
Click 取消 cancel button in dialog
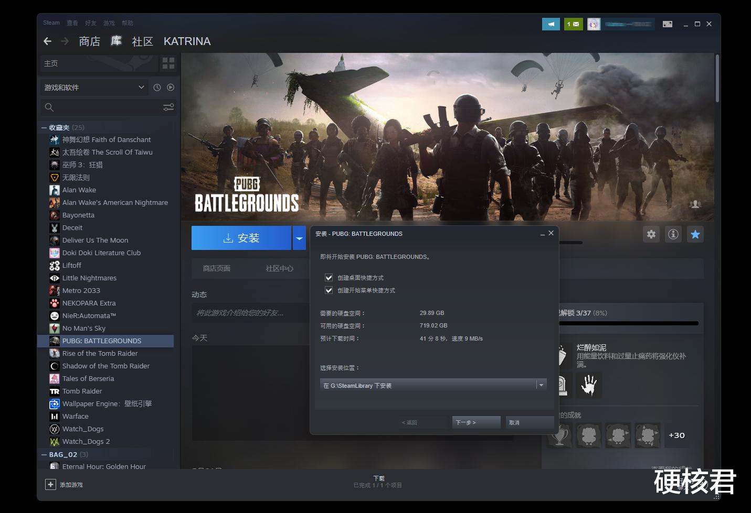(530, 422)
